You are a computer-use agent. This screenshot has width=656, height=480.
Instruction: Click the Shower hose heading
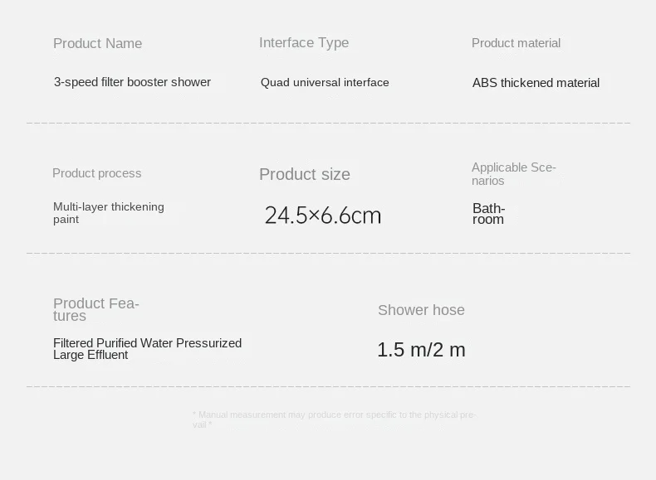[421, 310]
